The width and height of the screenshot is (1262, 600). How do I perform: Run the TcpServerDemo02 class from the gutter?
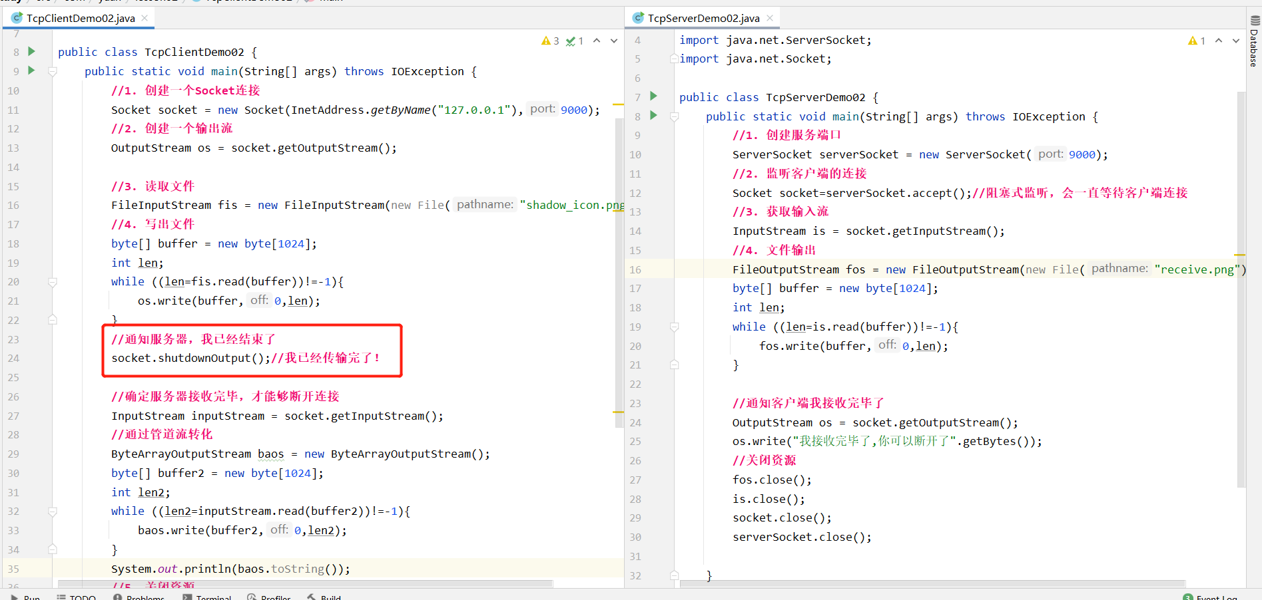pos(653,96)
